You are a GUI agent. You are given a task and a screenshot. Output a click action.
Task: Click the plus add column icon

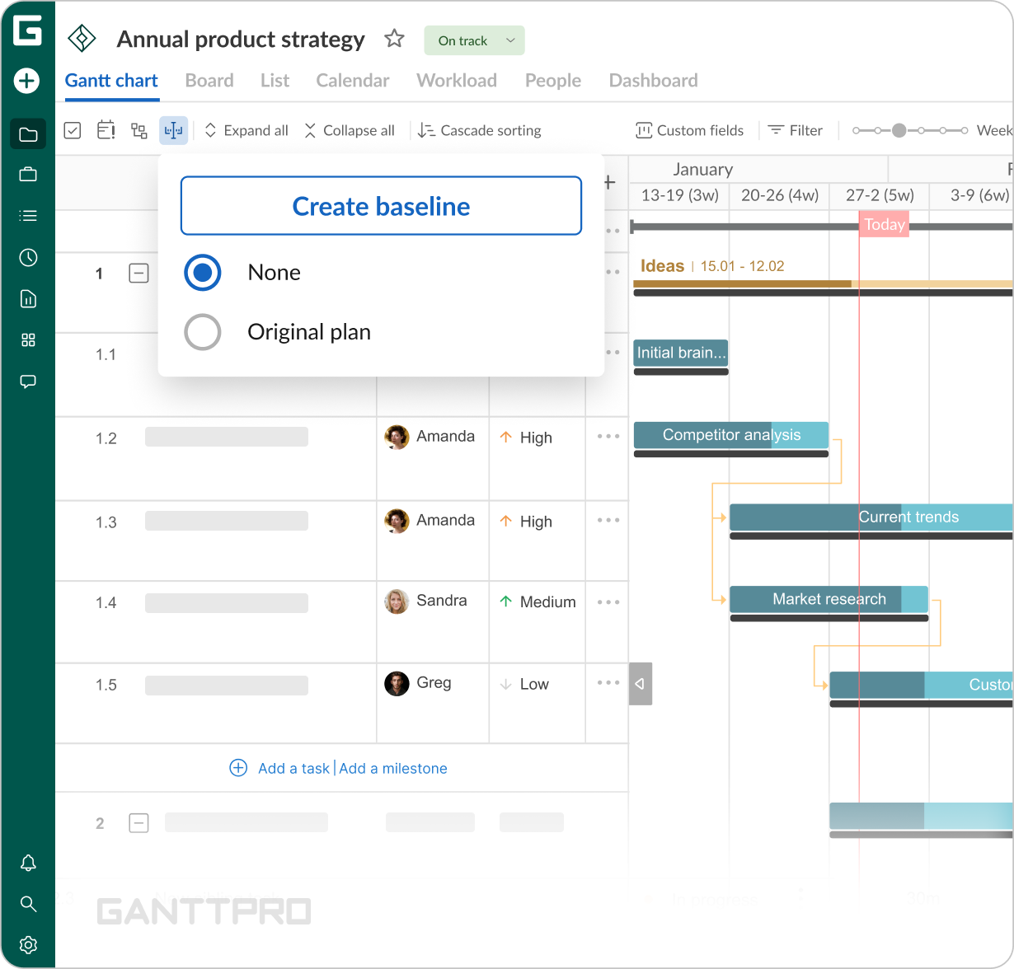click(x=609, y=182)
